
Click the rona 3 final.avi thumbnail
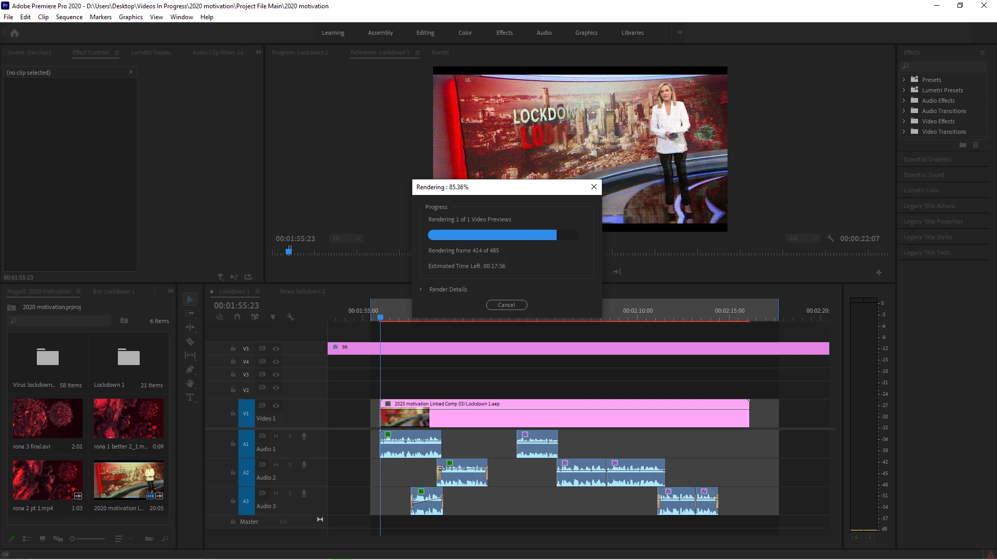[x=47, y=418]
